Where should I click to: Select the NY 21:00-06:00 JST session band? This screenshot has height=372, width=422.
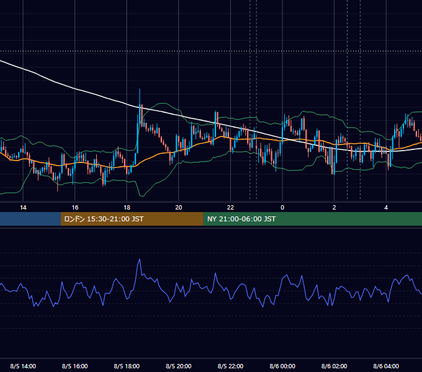pos(312,219)
